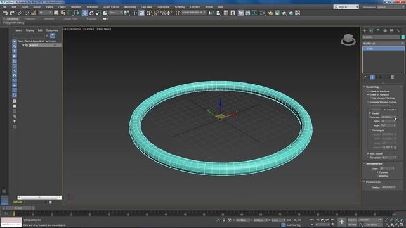Click the Select menu in Scene Explorer
The height and width of the screenshot is (228, 406).
pos(18,30)
